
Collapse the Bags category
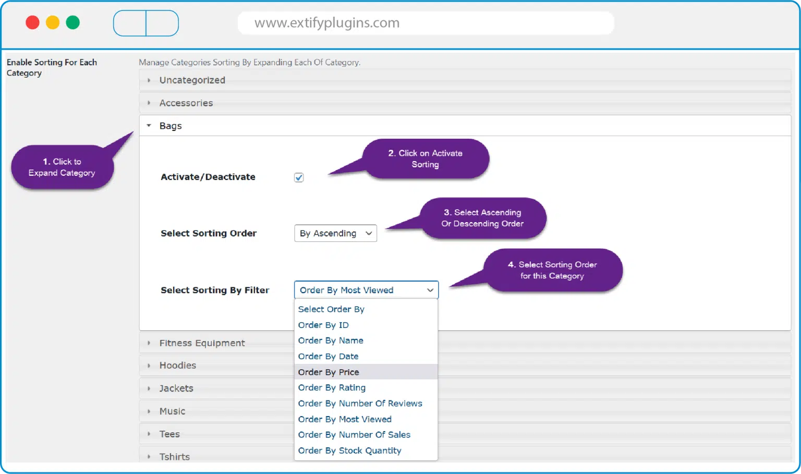pos(171,126)
